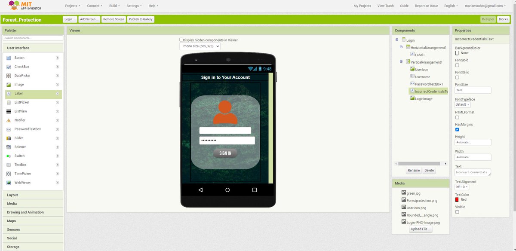
Task: Toggle the Visible property checkbox
Action: point(457,212)
